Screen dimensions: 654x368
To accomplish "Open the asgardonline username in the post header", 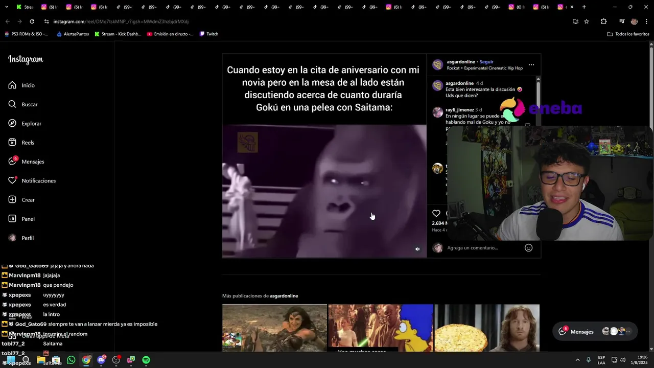I will 461,62.
